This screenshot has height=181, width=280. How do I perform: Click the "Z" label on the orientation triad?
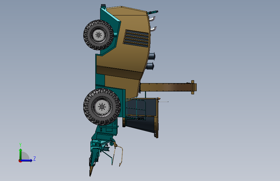coord(35,158)
